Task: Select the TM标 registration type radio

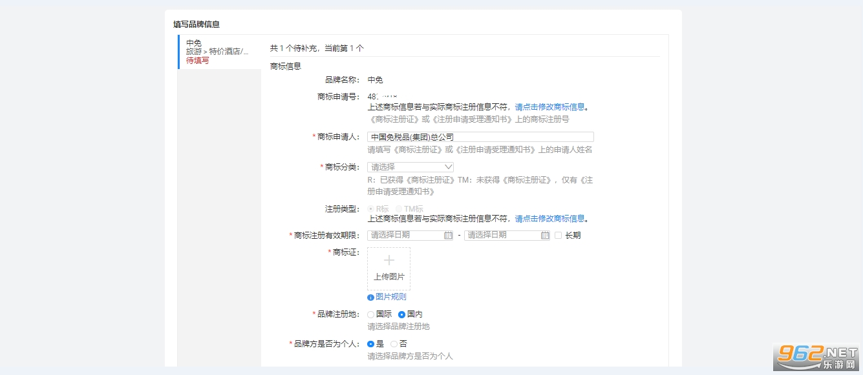Action: click(x=399, y=209)
